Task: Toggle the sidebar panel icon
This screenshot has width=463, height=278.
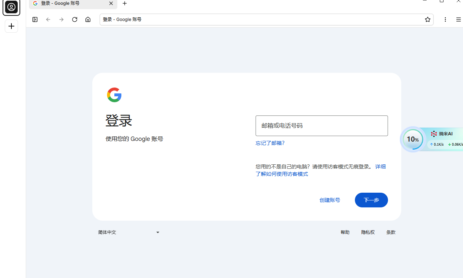Action: (35, 19)
